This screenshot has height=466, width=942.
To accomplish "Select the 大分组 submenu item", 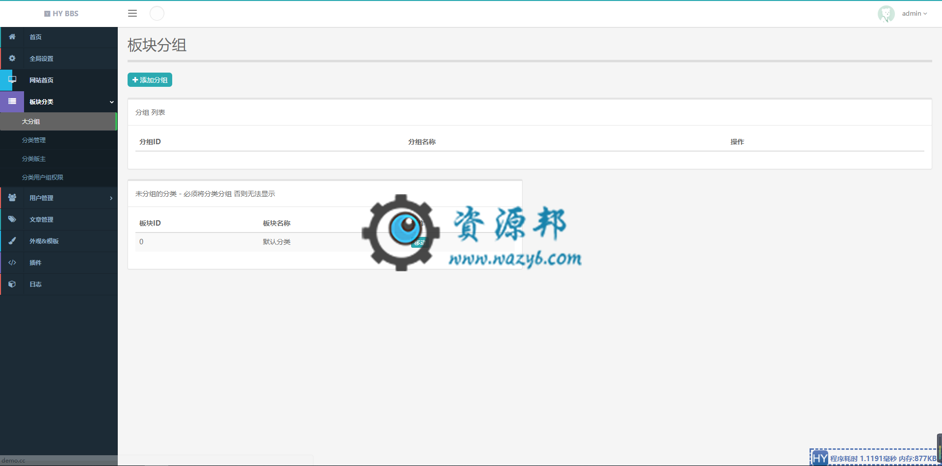I will point(59,122).
